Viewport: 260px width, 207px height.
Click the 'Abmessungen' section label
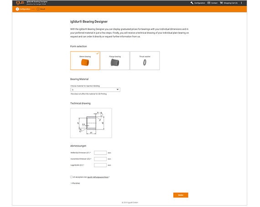tap(78, 146)
